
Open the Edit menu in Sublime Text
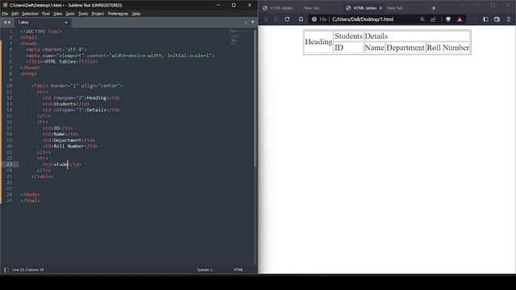pos(15,14)
